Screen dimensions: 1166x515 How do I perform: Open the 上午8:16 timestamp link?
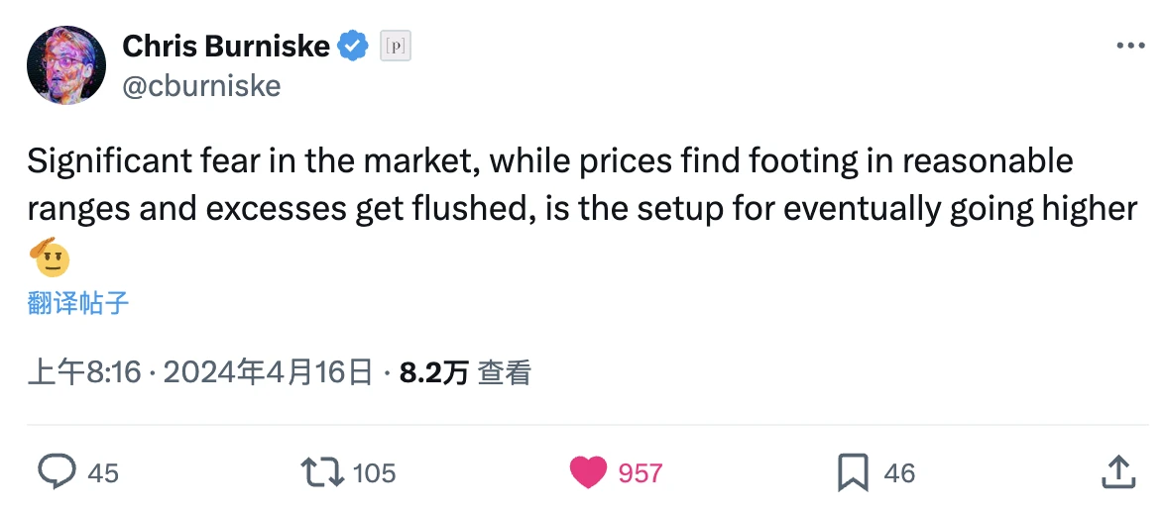[x=85, y=372]
